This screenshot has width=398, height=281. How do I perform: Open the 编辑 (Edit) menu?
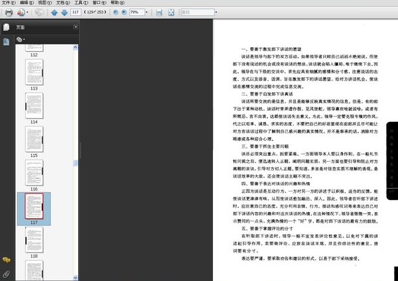point(27,3)
